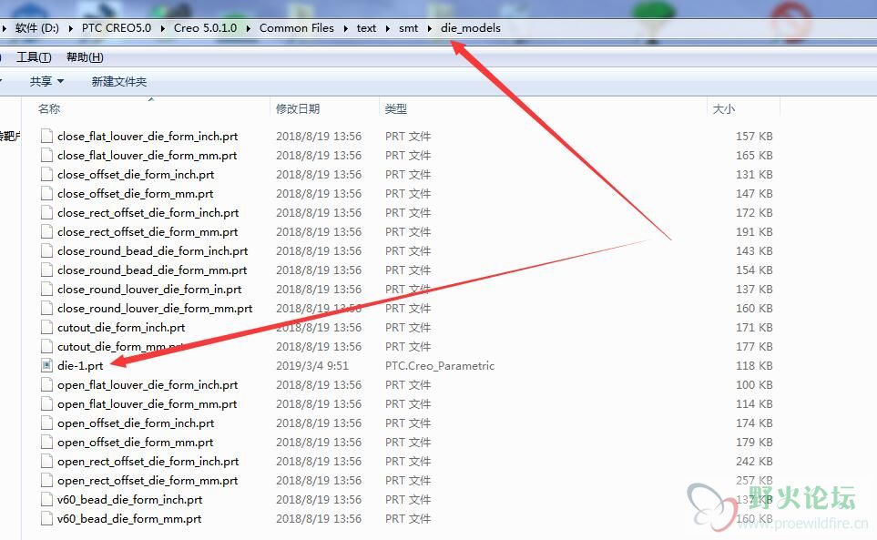The image size is (877, 540).
Task: Click the 2019/3/4 9:51 modified date
Action: click(312, 365)
